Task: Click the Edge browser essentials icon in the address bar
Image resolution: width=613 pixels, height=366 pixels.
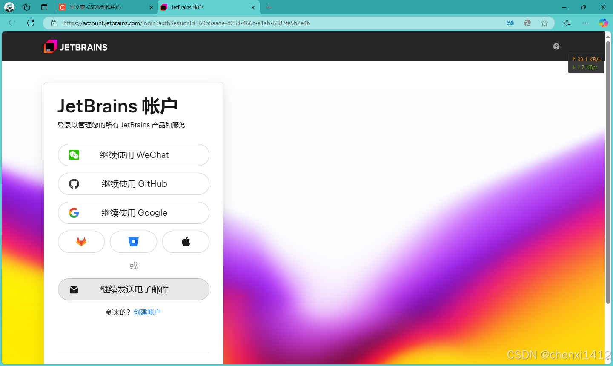Action: (x=527, y=23)
